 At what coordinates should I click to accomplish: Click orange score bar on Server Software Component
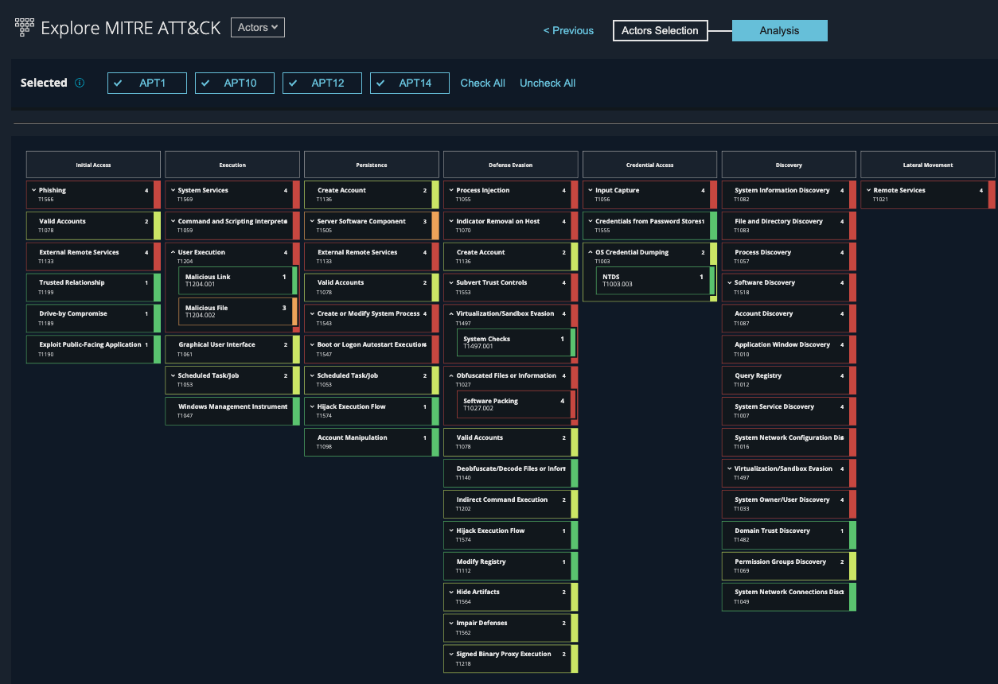click(x=435, y=226)
